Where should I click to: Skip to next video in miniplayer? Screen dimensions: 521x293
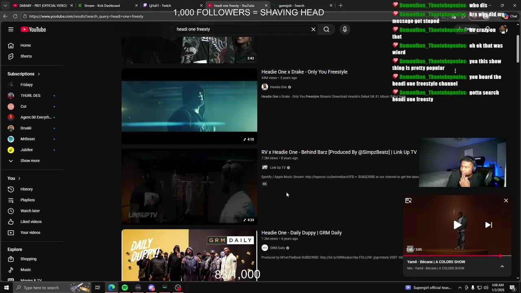tap(489, 225)
